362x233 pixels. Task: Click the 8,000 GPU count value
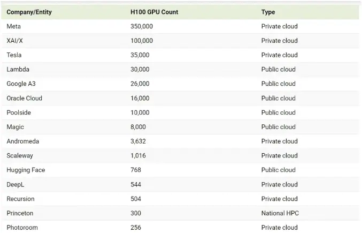click(x=138, y=127)
